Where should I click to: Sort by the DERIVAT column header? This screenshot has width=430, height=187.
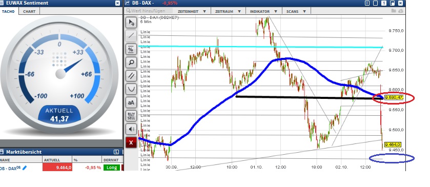click(x=112, y=160)
